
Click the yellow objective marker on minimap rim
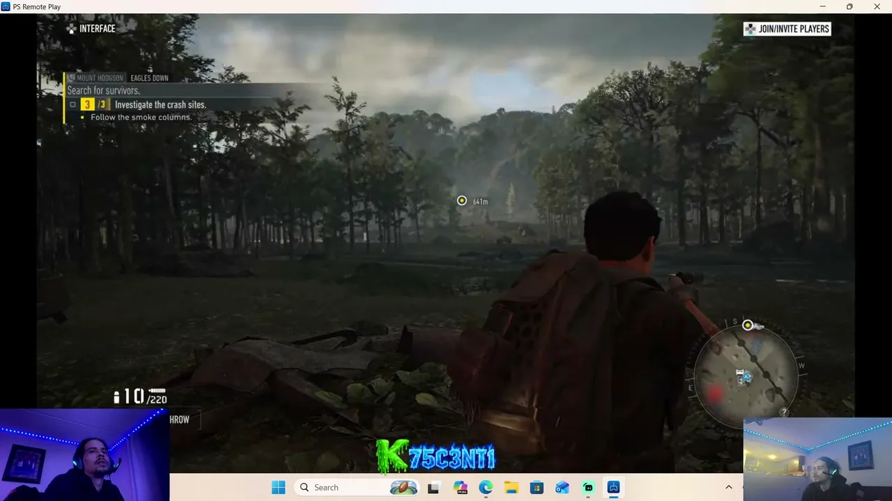(x=748, y=325)
